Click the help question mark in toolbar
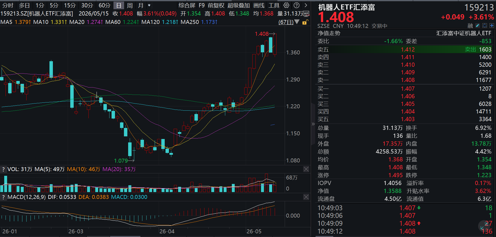 coord(297,5)
